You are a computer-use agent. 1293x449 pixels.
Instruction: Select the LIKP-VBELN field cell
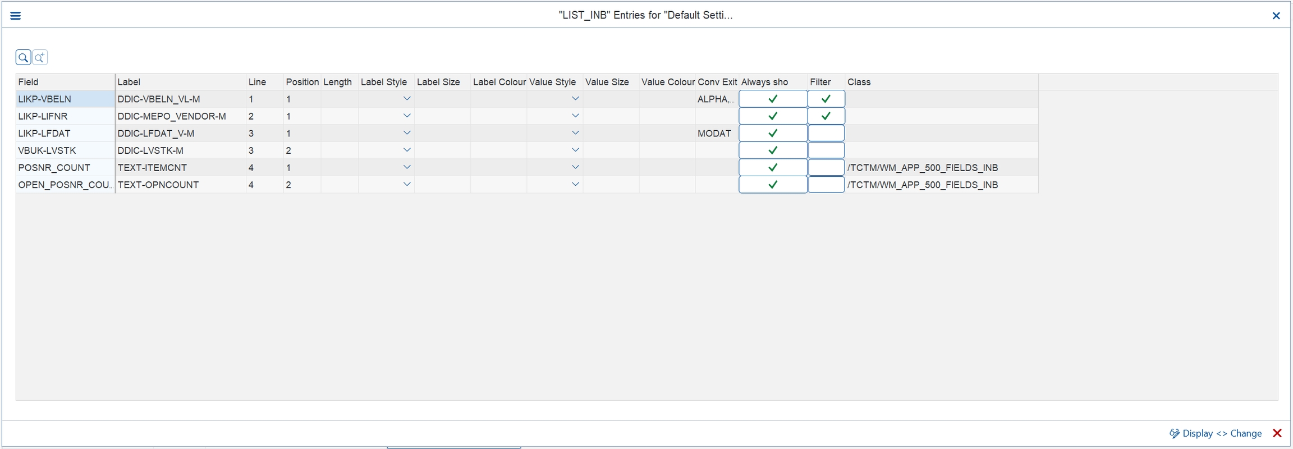click(65, 99)
